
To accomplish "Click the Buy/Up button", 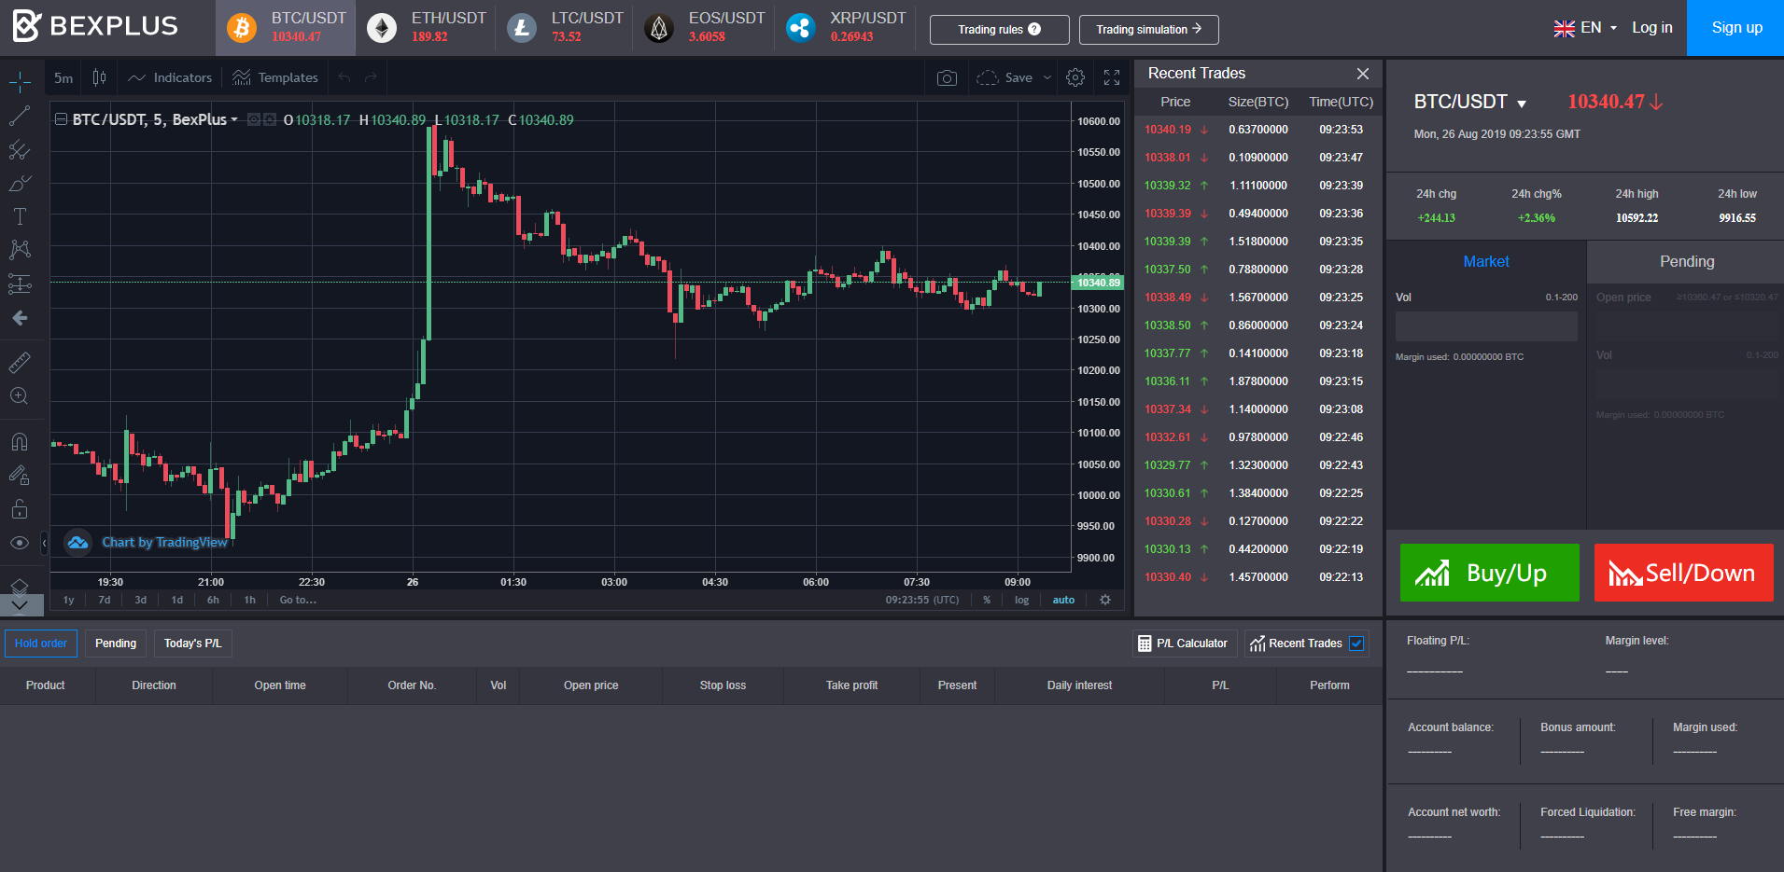I will pyautogui.click(x=1490, y=573).
